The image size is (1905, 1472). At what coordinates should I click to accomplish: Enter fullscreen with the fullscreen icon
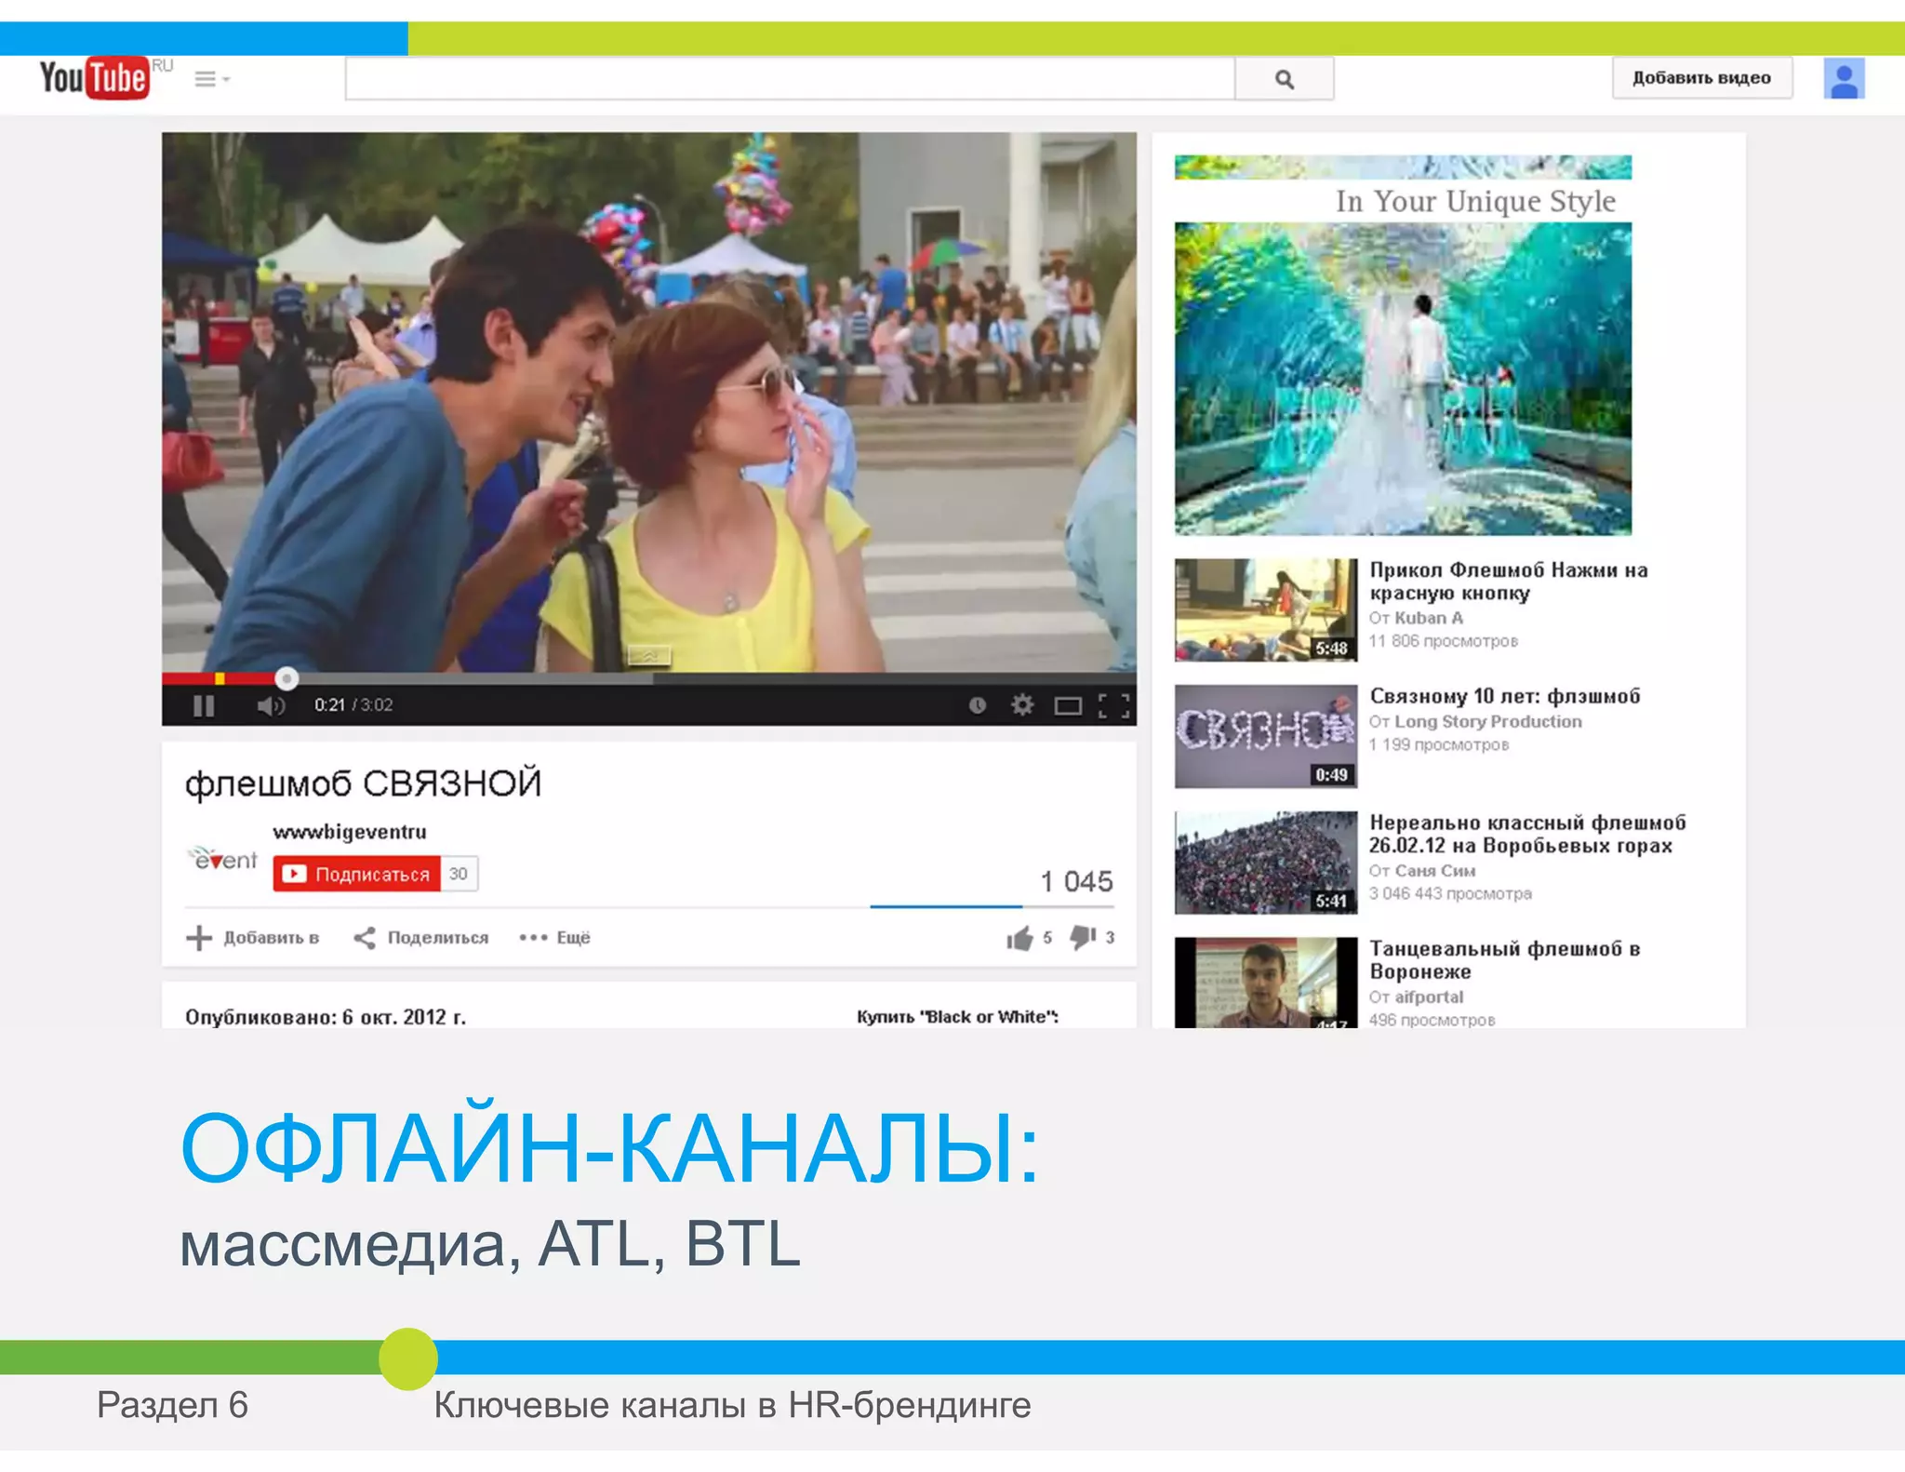pos(1113,706)
